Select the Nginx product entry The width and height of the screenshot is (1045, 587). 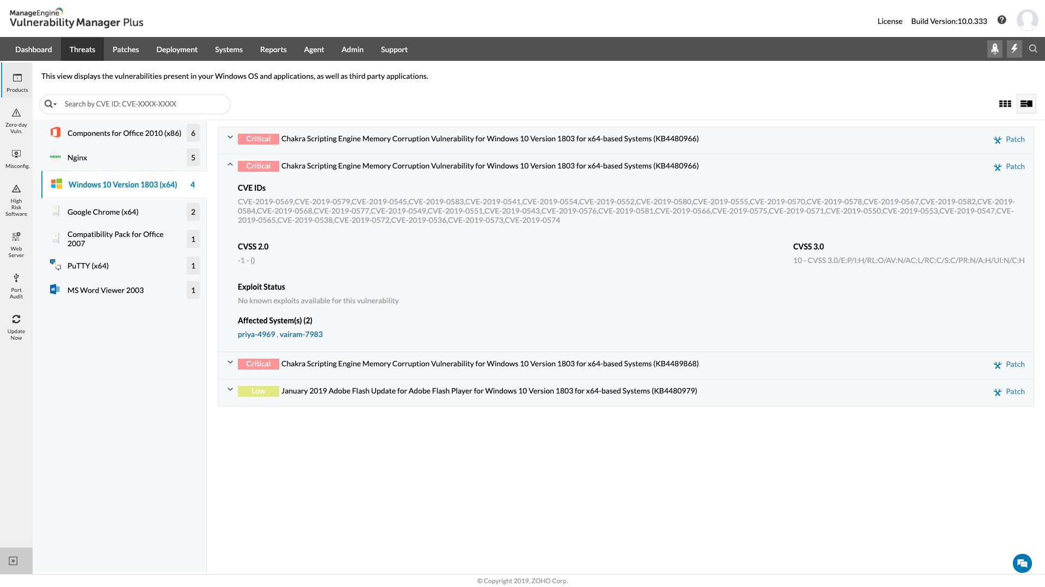pos(124,157)
